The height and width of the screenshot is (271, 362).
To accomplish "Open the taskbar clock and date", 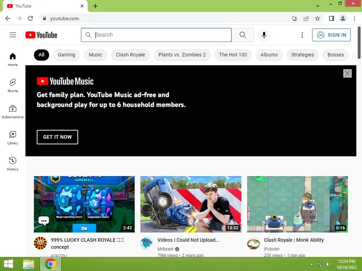I will pos(347,264).
